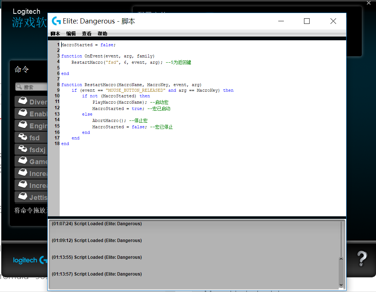The height and width of the screenshot is (292, 376).
Task: Click 'if not (MacroStarted) then' line
Action: (x=116, y=96)
